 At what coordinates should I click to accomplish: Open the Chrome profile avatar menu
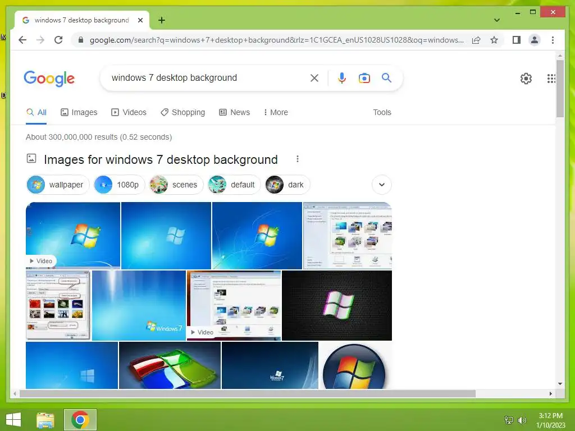tap(535, 40)
